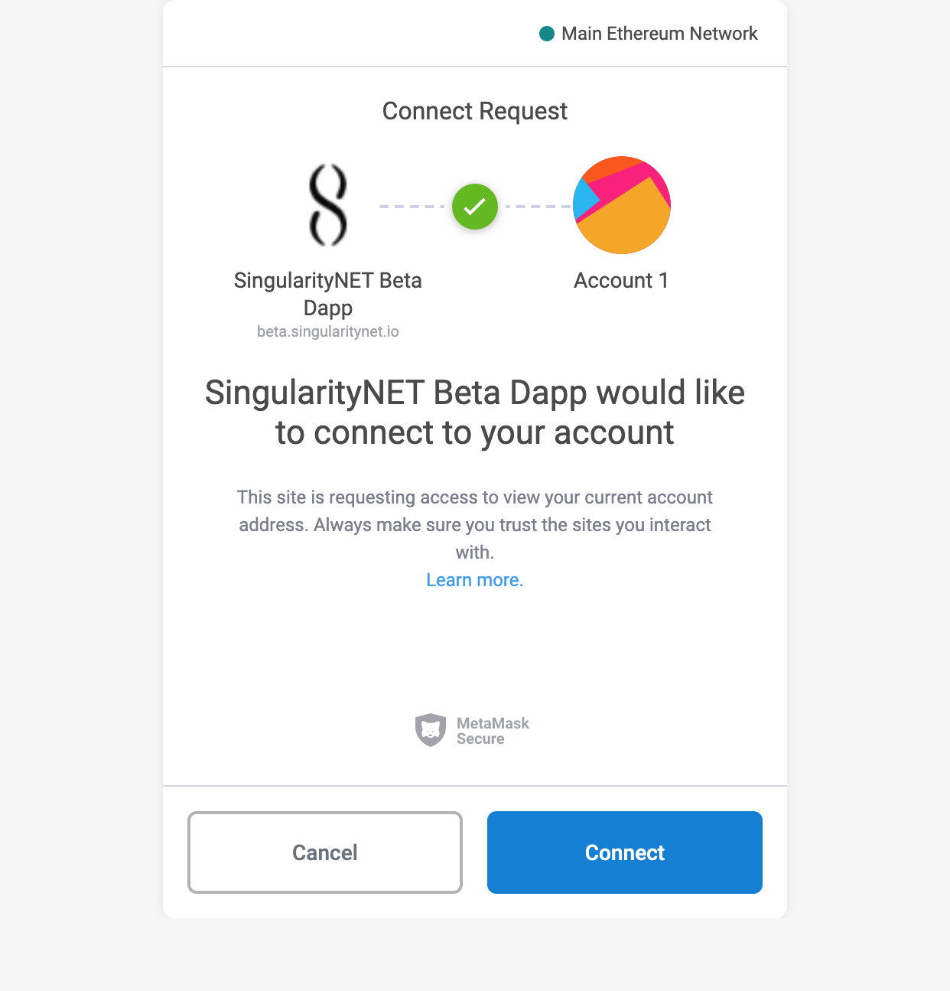Click the Account 1 colorful avatar
Screen dimensions: 950x991
[622, 205]
